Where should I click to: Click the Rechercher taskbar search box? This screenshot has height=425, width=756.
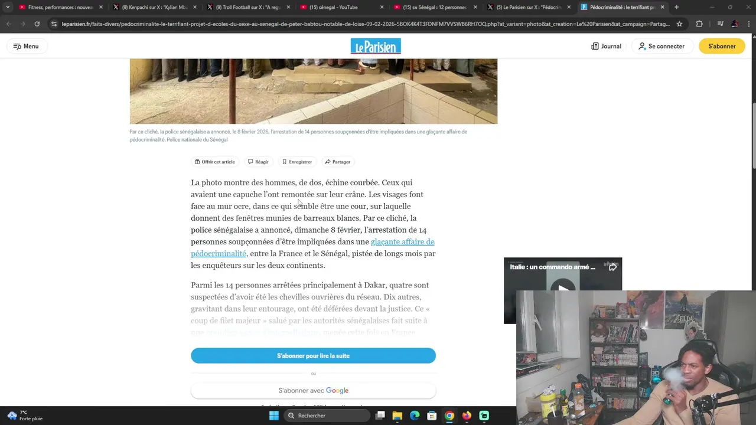326,416
